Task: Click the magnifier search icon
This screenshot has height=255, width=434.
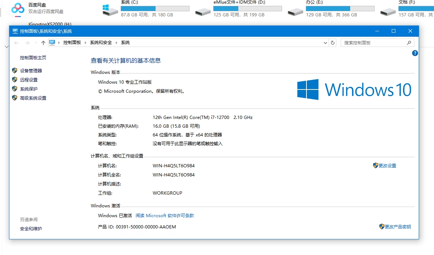Action: (409, 43)
